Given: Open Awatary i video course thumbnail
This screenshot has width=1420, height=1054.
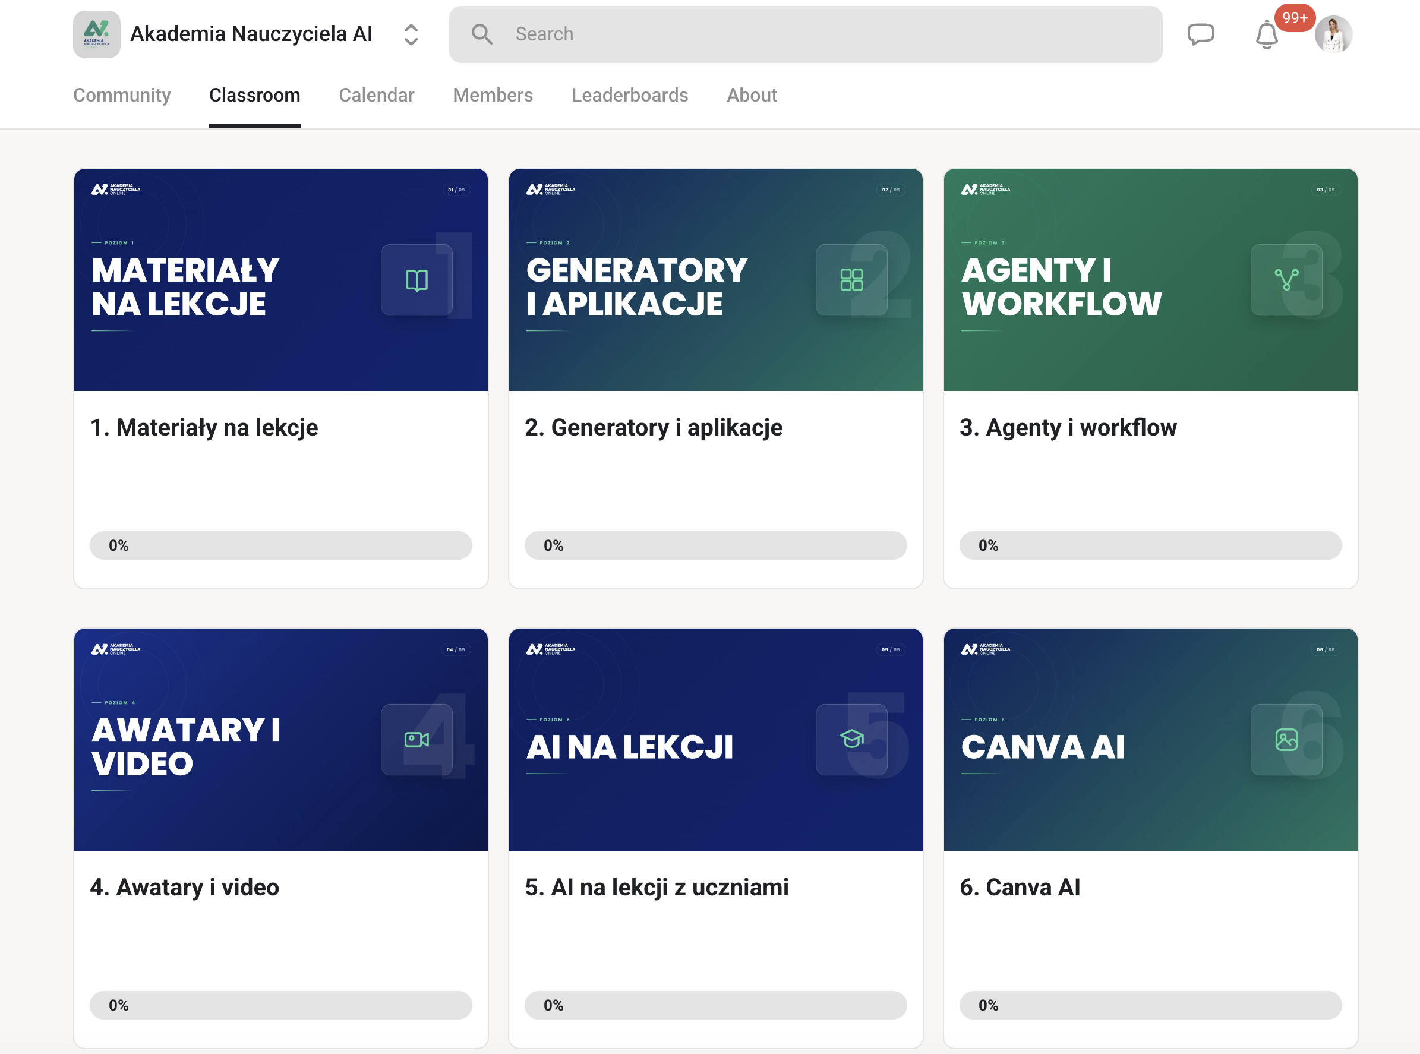Looking at the screenshot, I should (280, 740).
